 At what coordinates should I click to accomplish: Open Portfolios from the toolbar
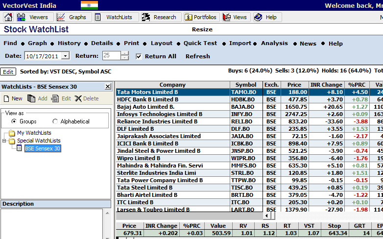coord(201,17)
